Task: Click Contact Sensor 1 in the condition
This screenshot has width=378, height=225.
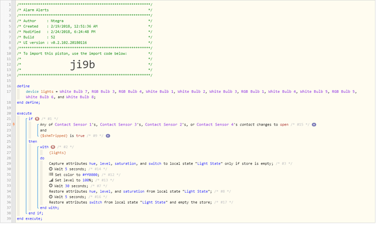Action: pos(73,125)
